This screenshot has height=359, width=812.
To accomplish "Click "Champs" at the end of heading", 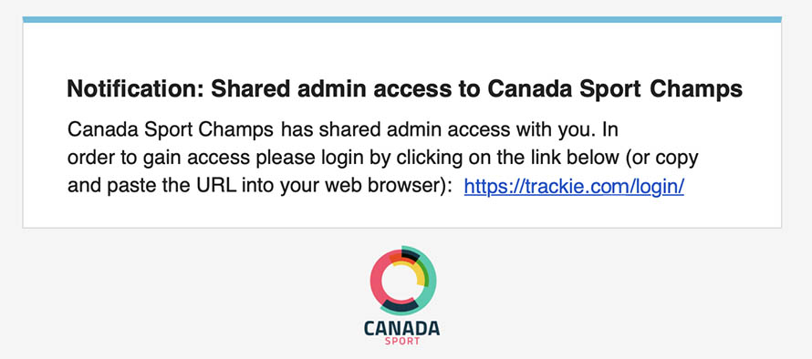I will [696, 90].
